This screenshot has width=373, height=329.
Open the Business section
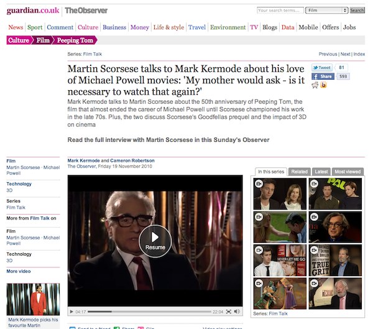tap(114, 27)
